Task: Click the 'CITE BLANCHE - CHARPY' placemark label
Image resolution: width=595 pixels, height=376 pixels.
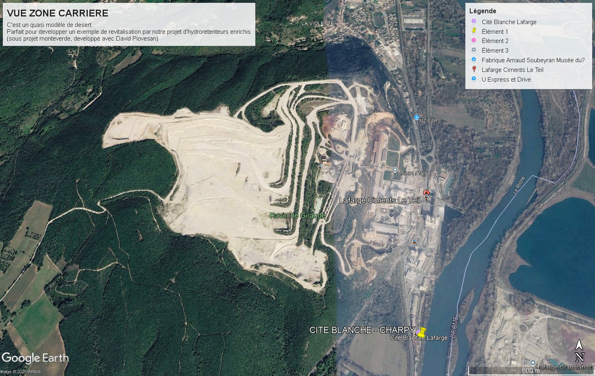Action: 362,330
